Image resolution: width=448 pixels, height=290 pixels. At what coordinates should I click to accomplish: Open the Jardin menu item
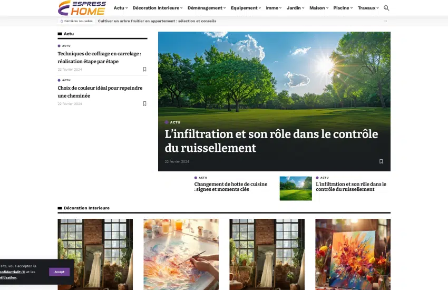tap(296, 8)
